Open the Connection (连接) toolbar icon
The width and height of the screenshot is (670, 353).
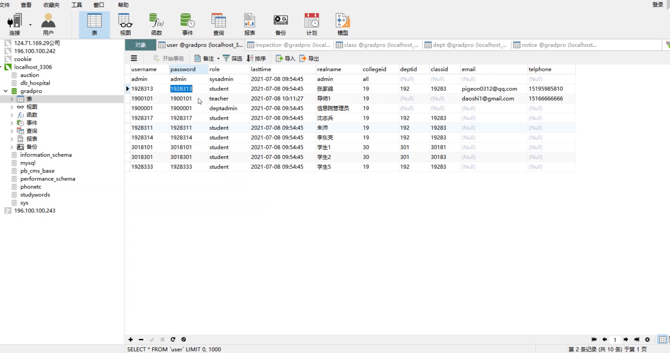click(15, 24)
